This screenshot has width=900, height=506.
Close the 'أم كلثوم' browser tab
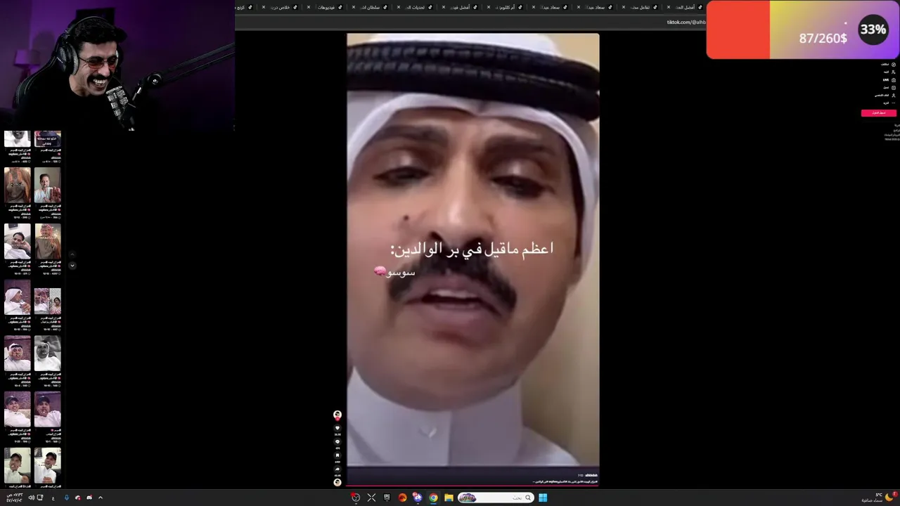(x=489, y=7)
